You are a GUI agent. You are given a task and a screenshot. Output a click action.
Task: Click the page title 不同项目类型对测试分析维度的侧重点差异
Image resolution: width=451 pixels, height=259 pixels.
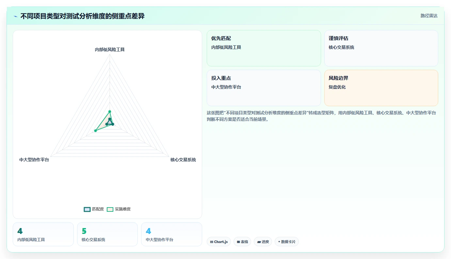tap(82, 16)
